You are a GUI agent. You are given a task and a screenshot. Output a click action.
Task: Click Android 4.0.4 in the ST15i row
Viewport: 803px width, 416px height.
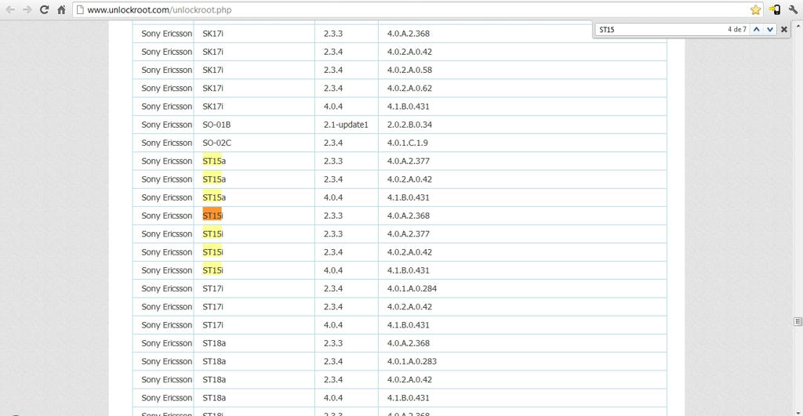tap(333, 270)
